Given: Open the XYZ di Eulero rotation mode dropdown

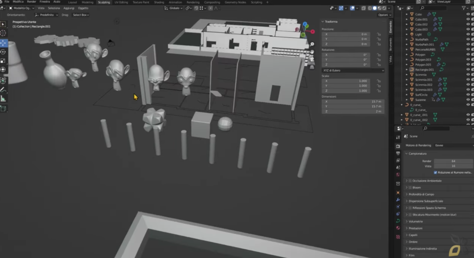Looking at the screenshot, I should coord(353,70).
